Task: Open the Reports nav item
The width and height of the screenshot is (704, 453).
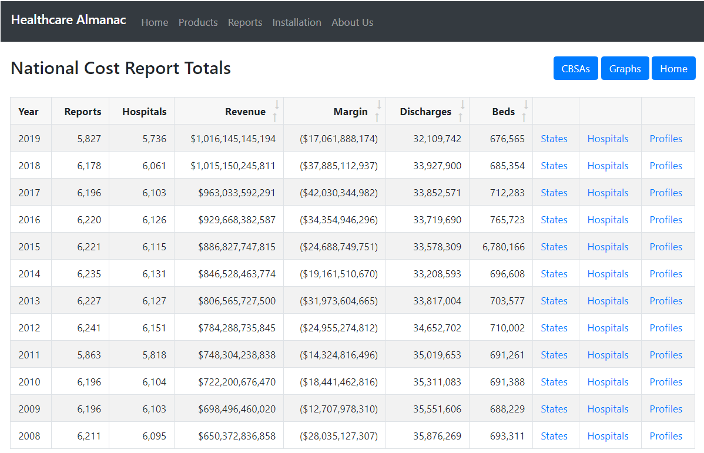Action: tap(244, 22)
